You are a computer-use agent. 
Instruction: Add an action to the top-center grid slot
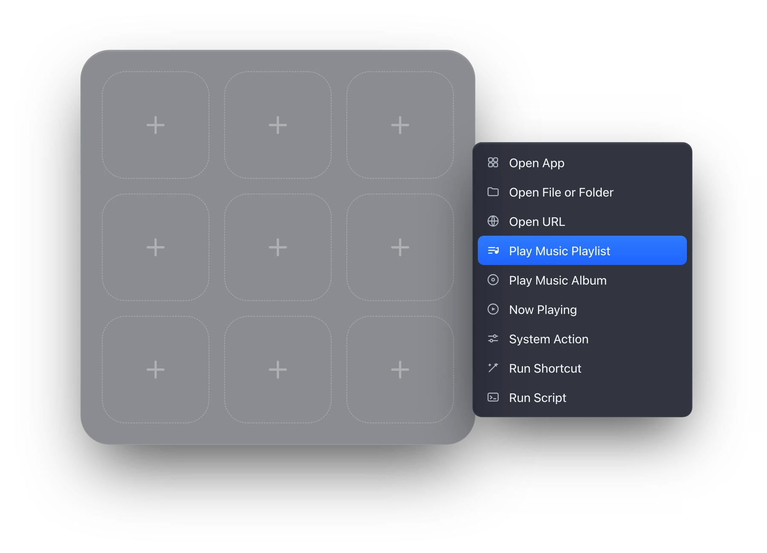[x=278, y=125]
